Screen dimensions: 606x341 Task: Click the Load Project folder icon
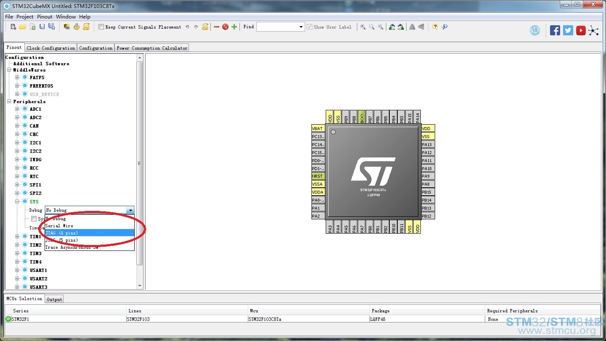click(23, 27)
